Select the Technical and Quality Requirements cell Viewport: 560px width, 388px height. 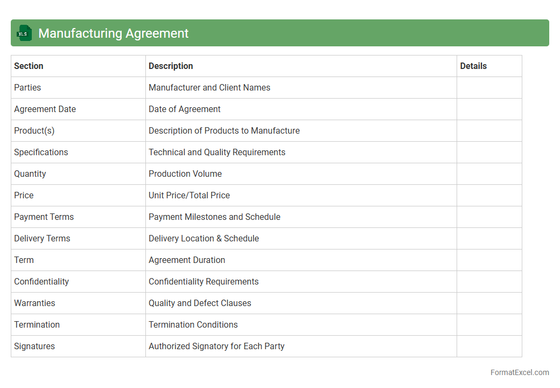217,153
